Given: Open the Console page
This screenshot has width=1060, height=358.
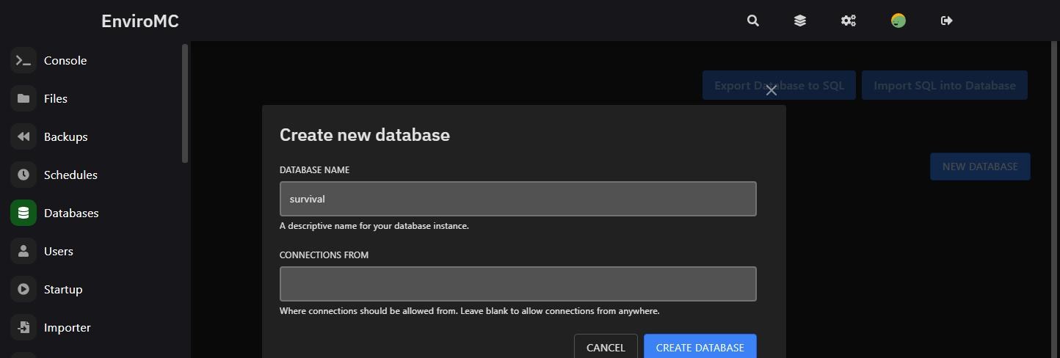Looking at the screenshot, I should coord(65,60).
